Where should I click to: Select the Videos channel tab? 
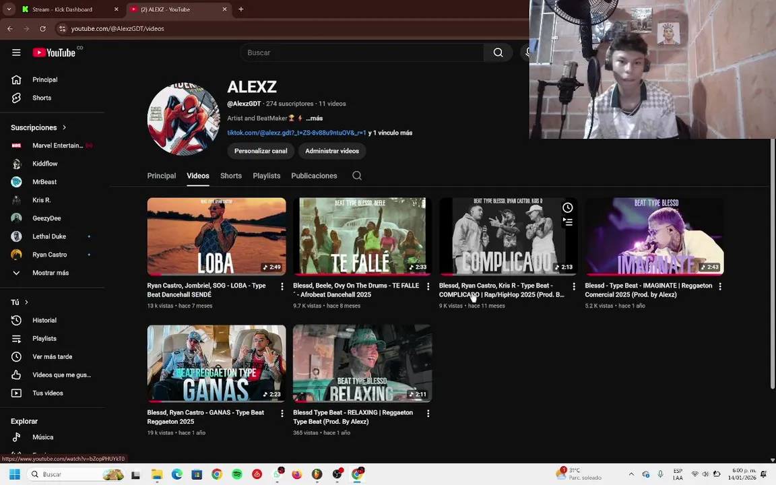(x=198, y=176)
